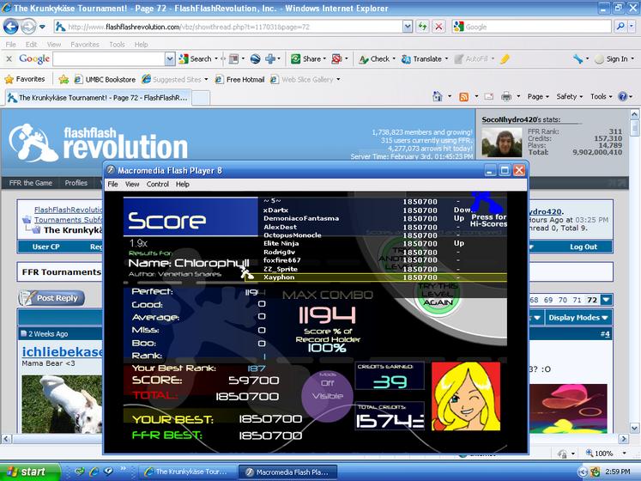The width and height of the screenshot is (641, 481).
Task: Click the Post Reply button
Action: (51, 298)
